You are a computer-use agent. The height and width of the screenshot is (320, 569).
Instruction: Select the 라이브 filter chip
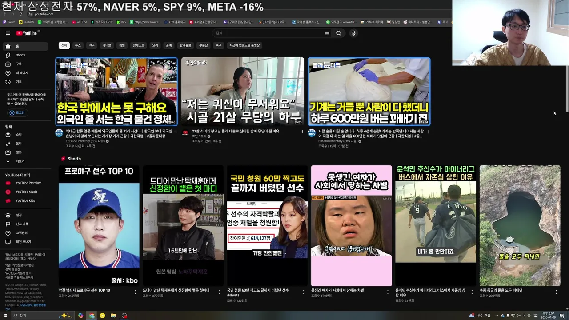(x=107, y=45)
